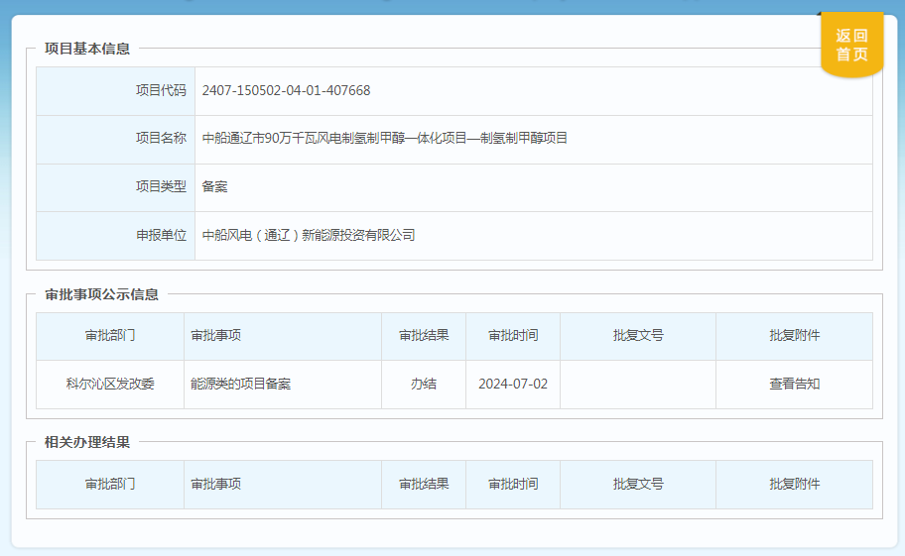905x556 pixels.
Task: Click the 返回首页 button
Action: (x=851, y=45)
